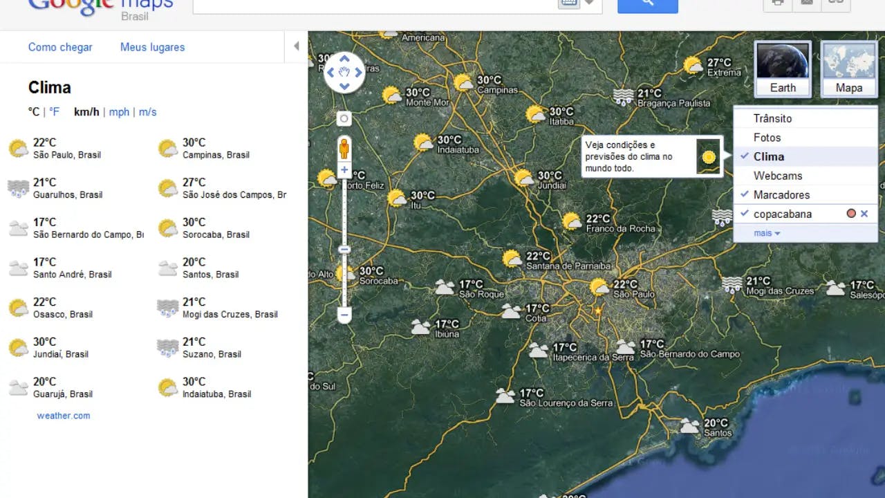Image resolution: width=885 pixels, height=498 pixels.
Task: Open the Meus lugares tab
Action: (151, 46)
